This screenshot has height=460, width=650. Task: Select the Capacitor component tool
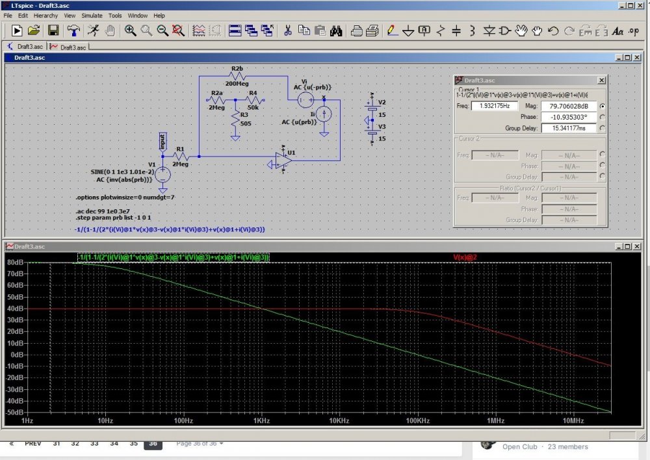click(x=456, y=30)
